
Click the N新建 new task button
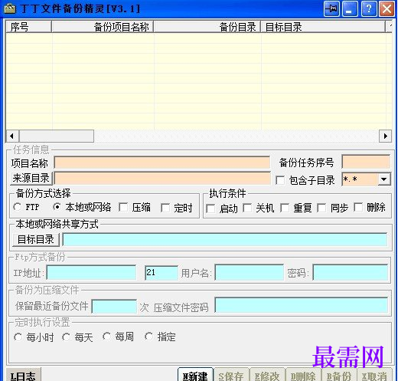coord(195,375)
